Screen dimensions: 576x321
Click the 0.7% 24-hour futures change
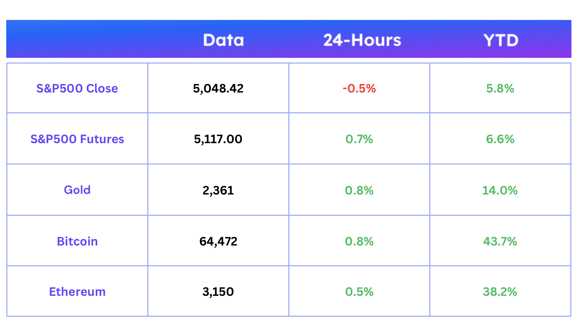359,139
